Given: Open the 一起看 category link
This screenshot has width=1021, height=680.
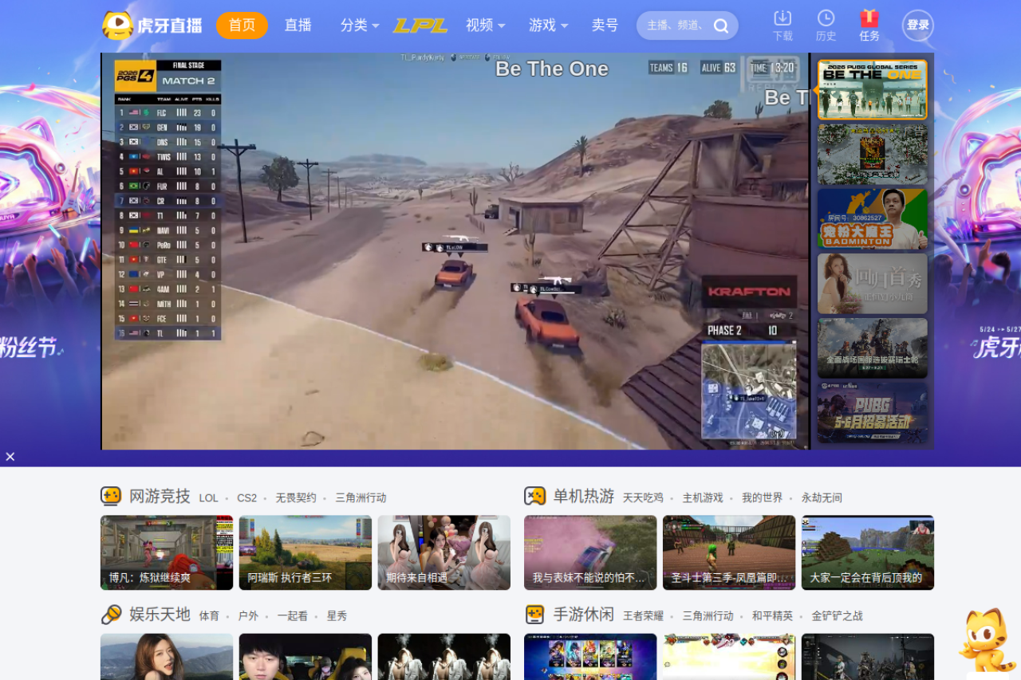Looking at the screenshot, I should [x=293, y=616].
